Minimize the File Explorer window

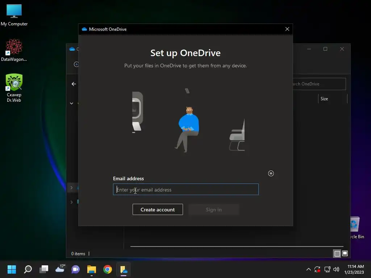click(309, 49)
